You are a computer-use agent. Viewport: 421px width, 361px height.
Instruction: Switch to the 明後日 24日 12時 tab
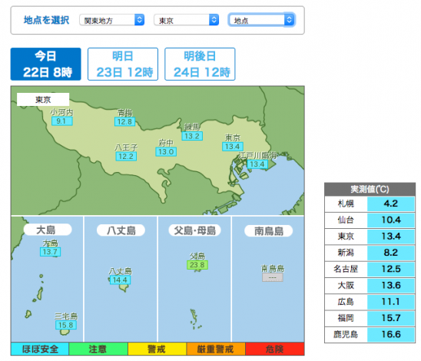click(x=200, y=65)
